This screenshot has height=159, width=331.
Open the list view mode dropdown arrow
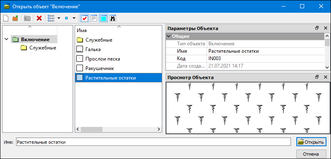pyautogui.click(x=59, y=18)
